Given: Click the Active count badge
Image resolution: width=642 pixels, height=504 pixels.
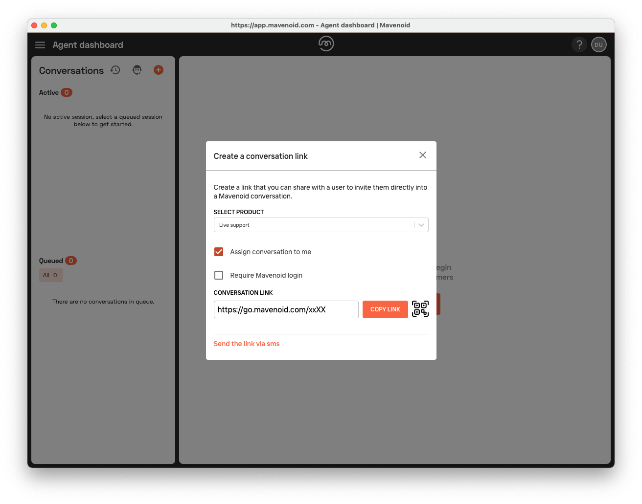Looking at the screenshot, I should click(x=67, y=92).
